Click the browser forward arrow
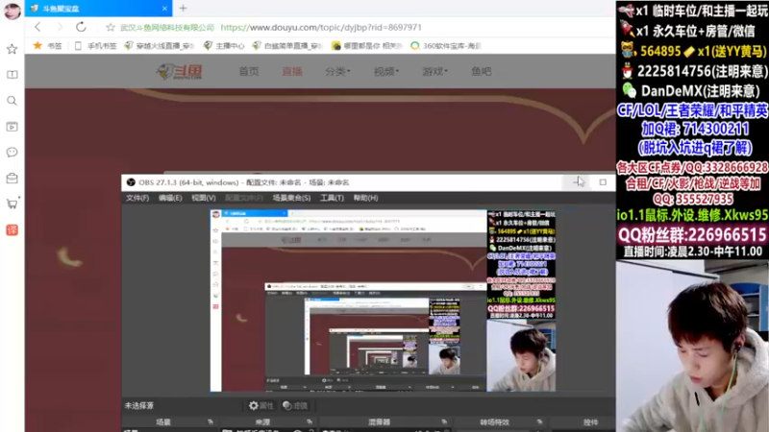Image resolution: width=769 pixels, height=432 pixels. (x=60, y=27)
